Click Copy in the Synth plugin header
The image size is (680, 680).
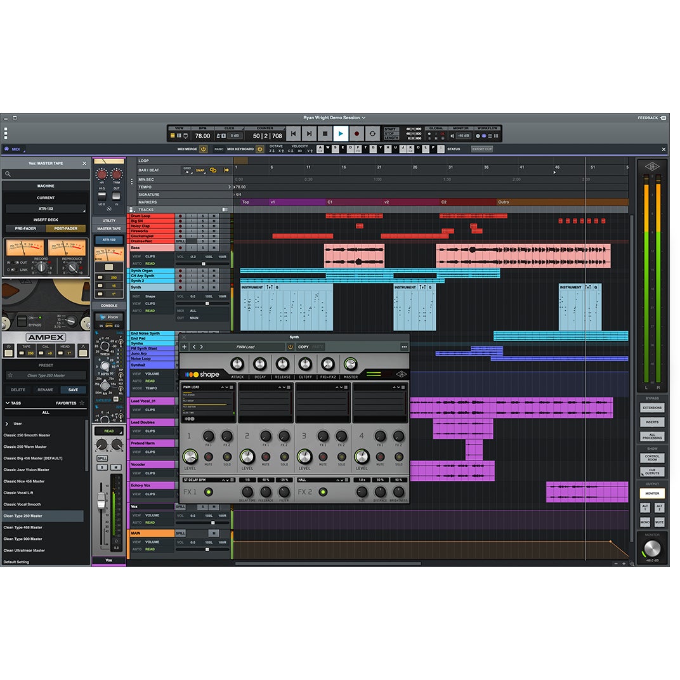pos(303,347)
